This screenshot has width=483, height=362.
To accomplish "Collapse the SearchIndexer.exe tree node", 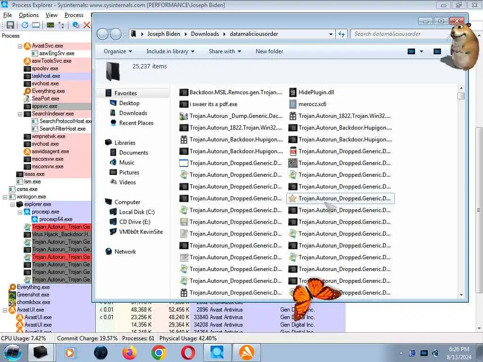I will (x=20, y=114).
